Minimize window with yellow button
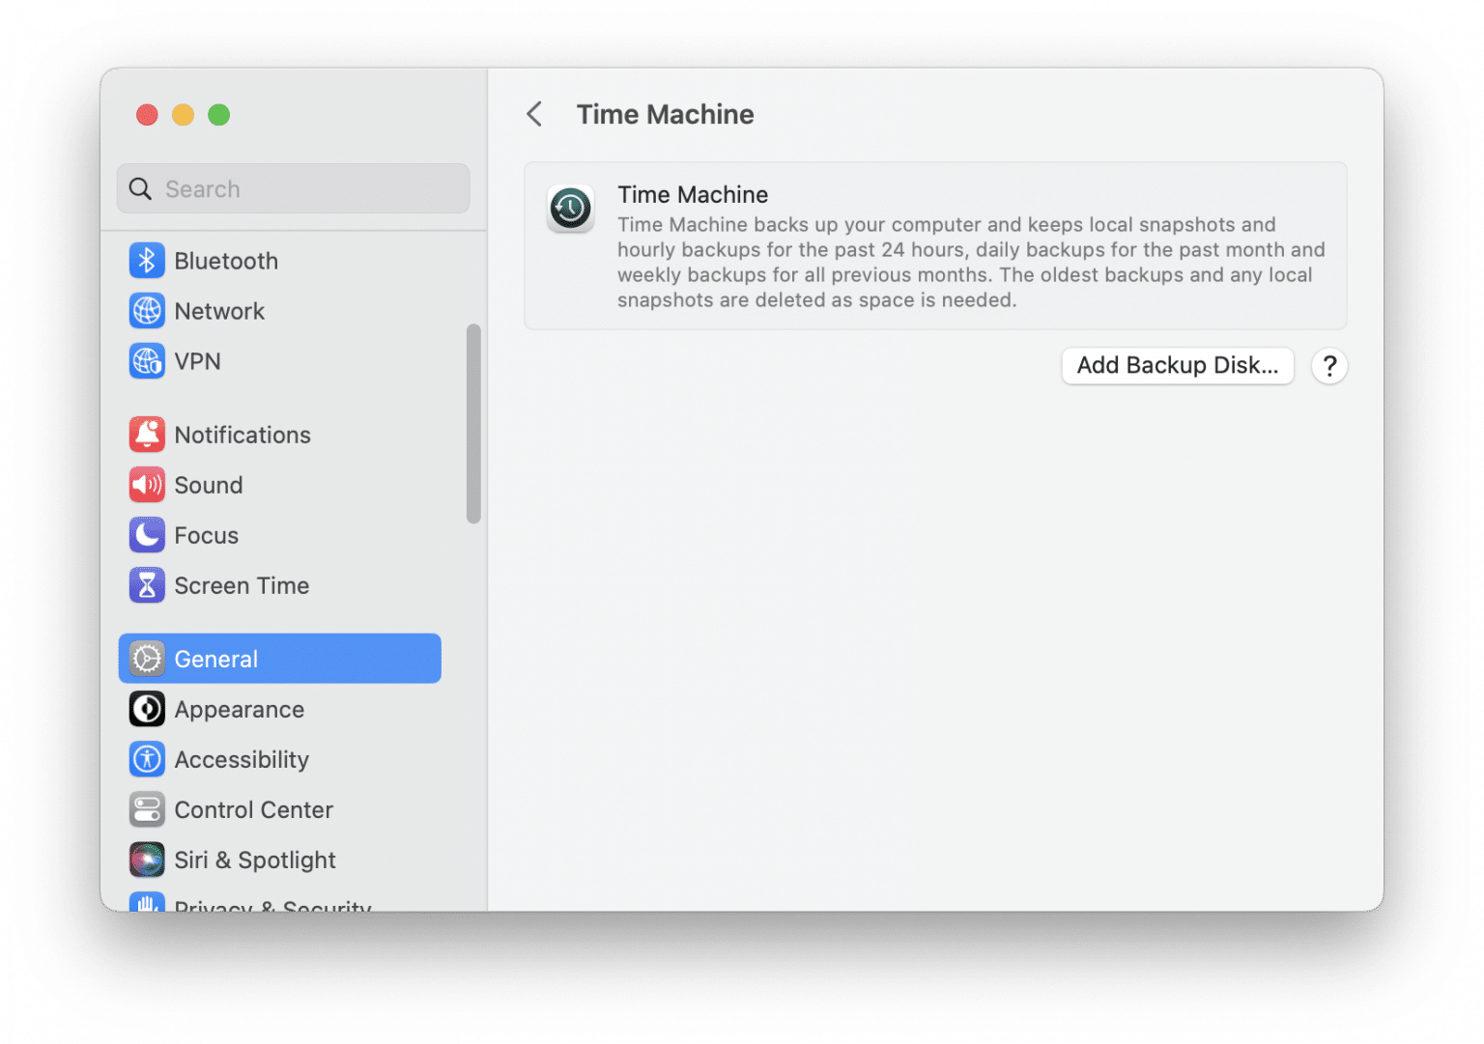 [183, 115]
